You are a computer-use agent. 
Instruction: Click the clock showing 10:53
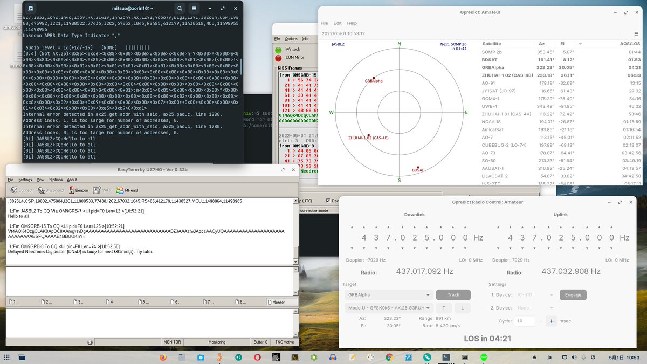tap(624, 357)
